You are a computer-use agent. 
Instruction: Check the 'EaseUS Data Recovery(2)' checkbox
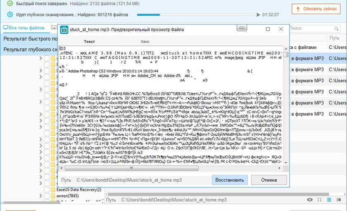click(x=47, y=190)
